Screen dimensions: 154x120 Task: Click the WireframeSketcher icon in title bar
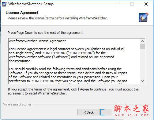click(x=4, y=4)
